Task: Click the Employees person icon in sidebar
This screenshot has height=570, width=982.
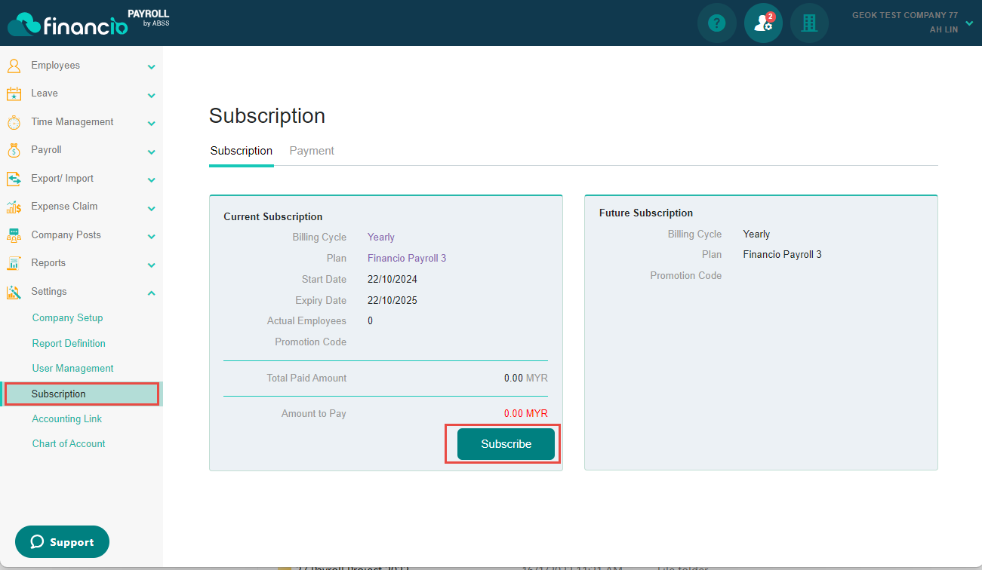Action: pyautogui.click(x=14, y=66)
